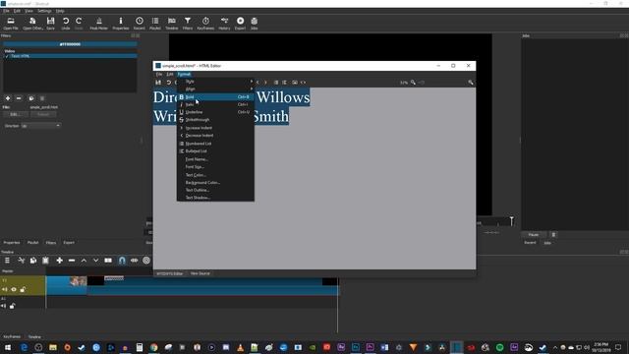Toggle lock on the V1 track

[x=23, y=289]
